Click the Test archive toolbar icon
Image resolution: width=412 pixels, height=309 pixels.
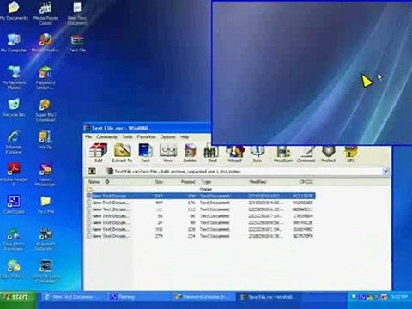click(x=145, y=153)
